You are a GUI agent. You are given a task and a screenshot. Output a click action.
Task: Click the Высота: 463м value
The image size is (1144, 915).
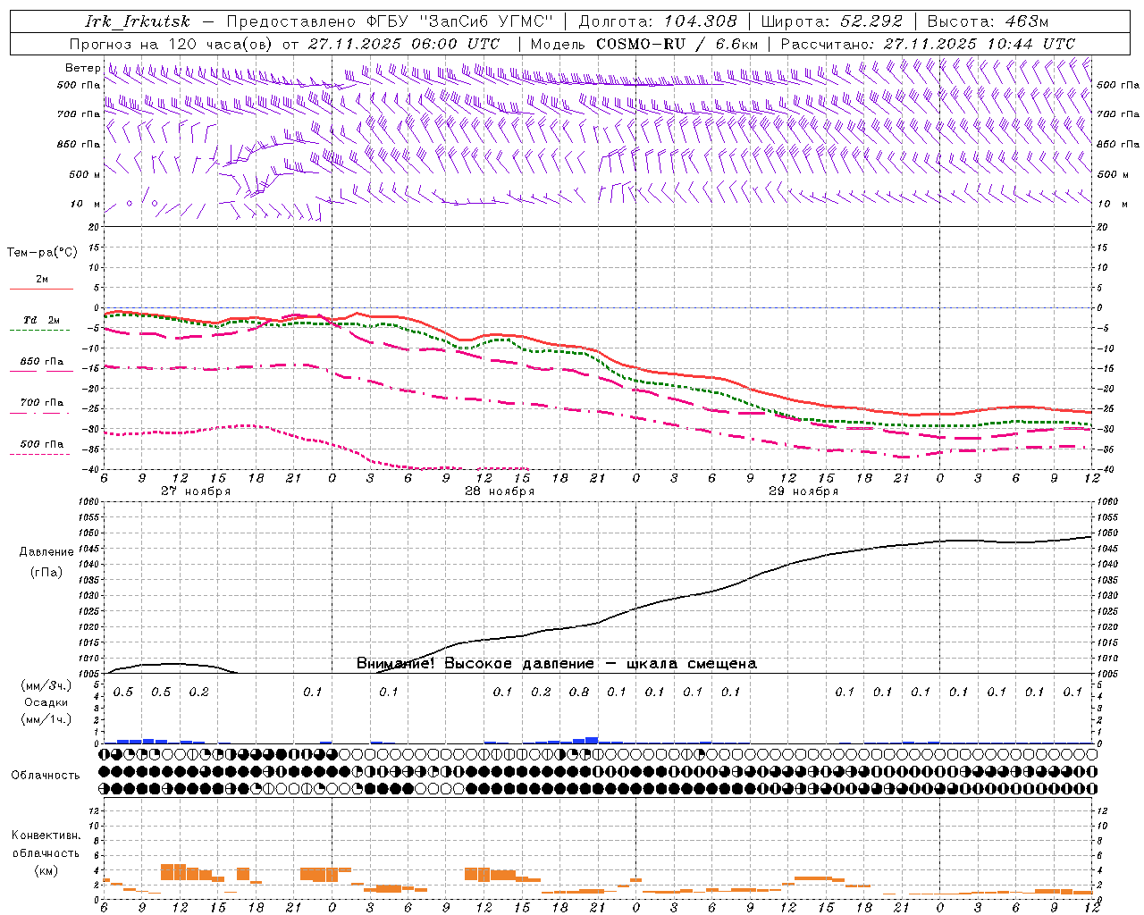coord(988,21)
